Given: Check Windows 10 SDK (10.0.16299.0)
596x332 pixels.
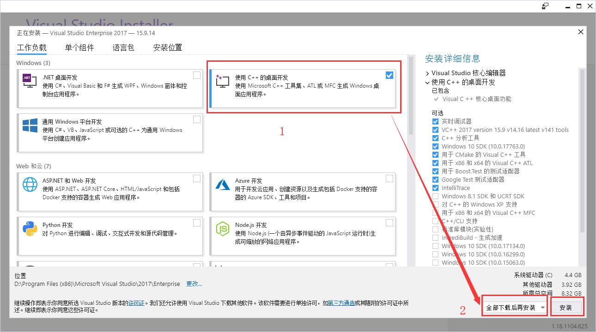Looking at the screenshot, I should 435,254.
